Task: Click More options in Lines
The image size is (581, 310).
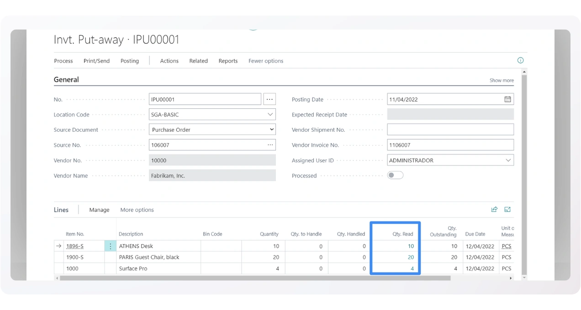Action: pos(137,210)
